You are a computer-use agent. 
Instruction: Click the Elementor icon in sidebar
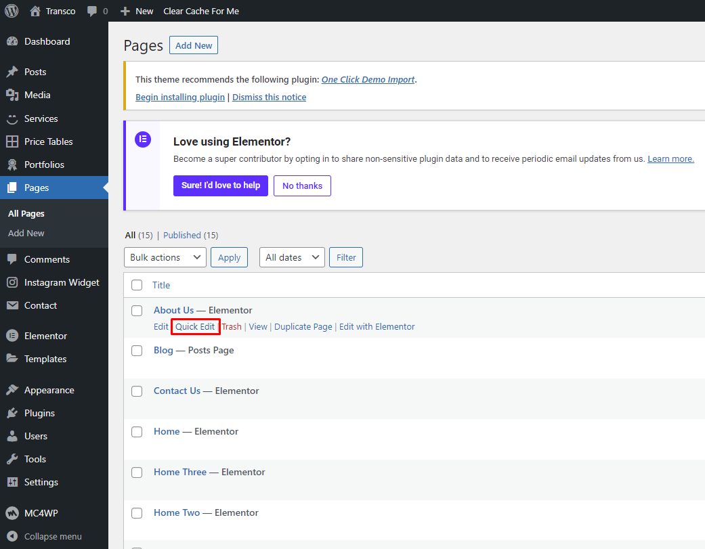coord(12,336)
